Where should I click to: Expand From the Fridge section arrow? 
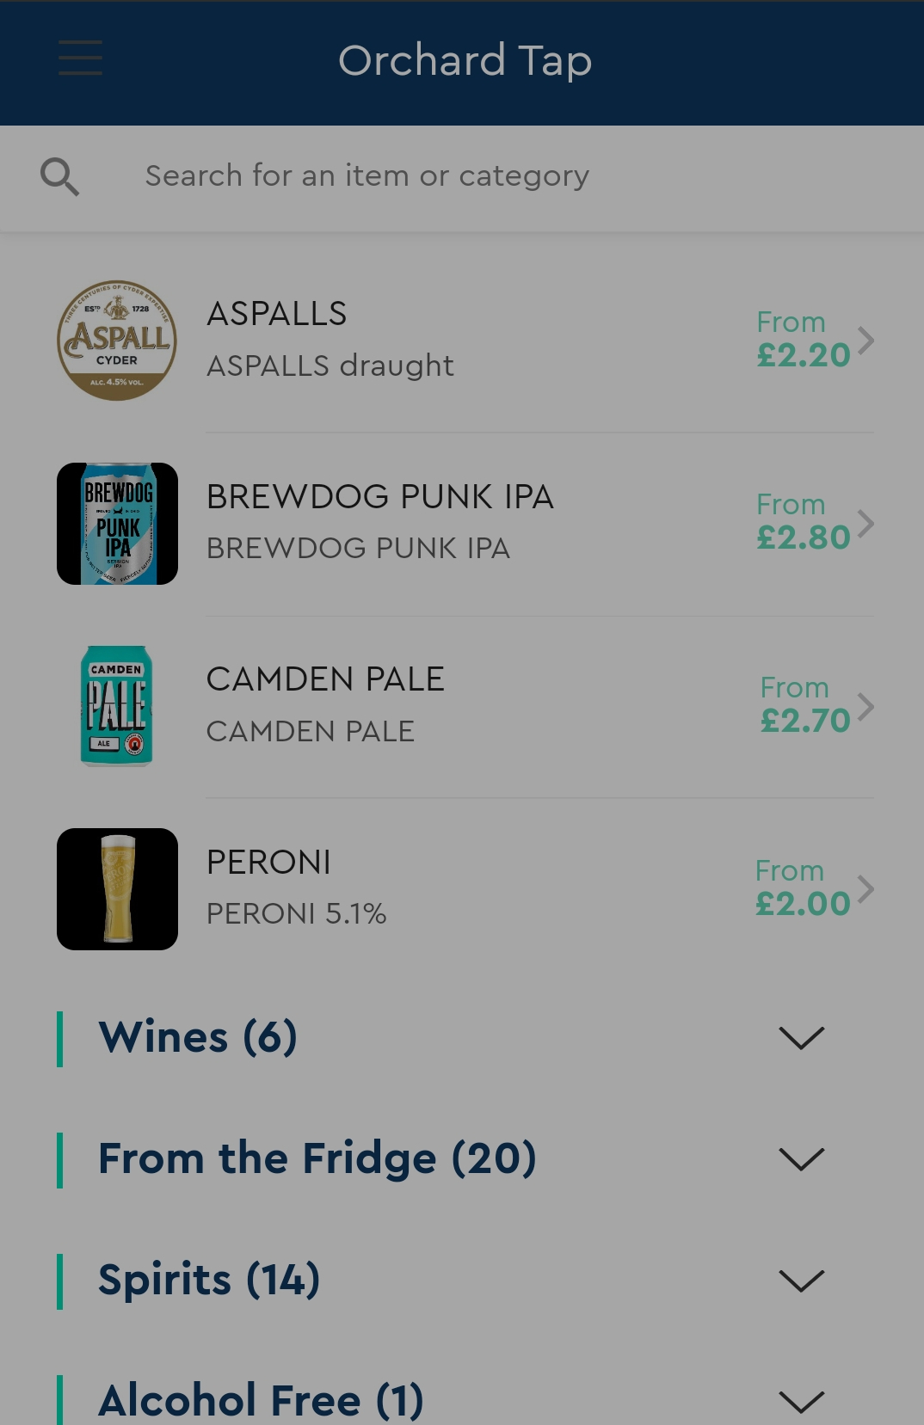[x=801, y=1159]
